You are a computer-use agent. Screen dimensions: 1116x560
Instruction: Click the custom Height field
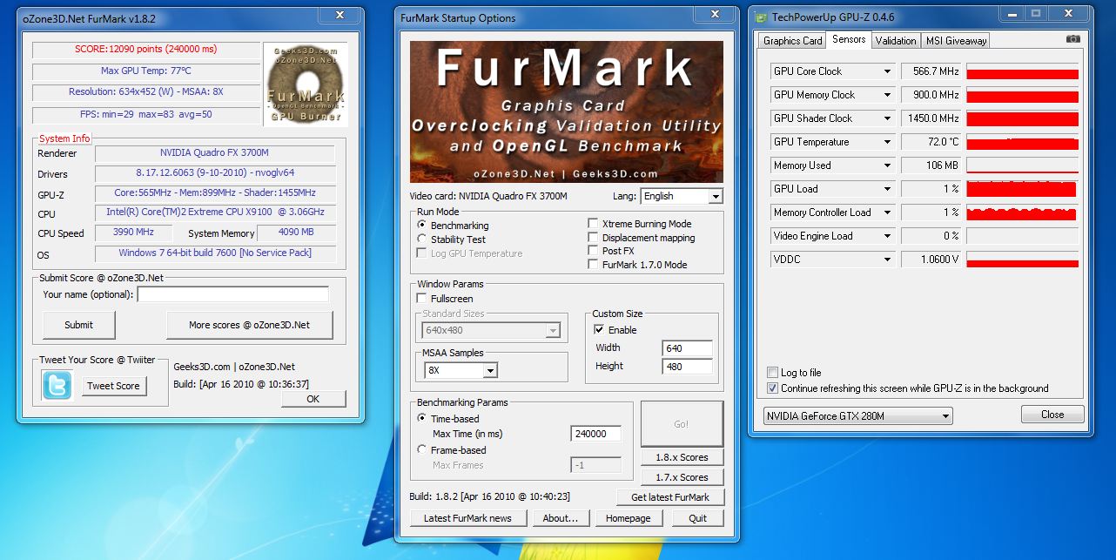[687, 367]
